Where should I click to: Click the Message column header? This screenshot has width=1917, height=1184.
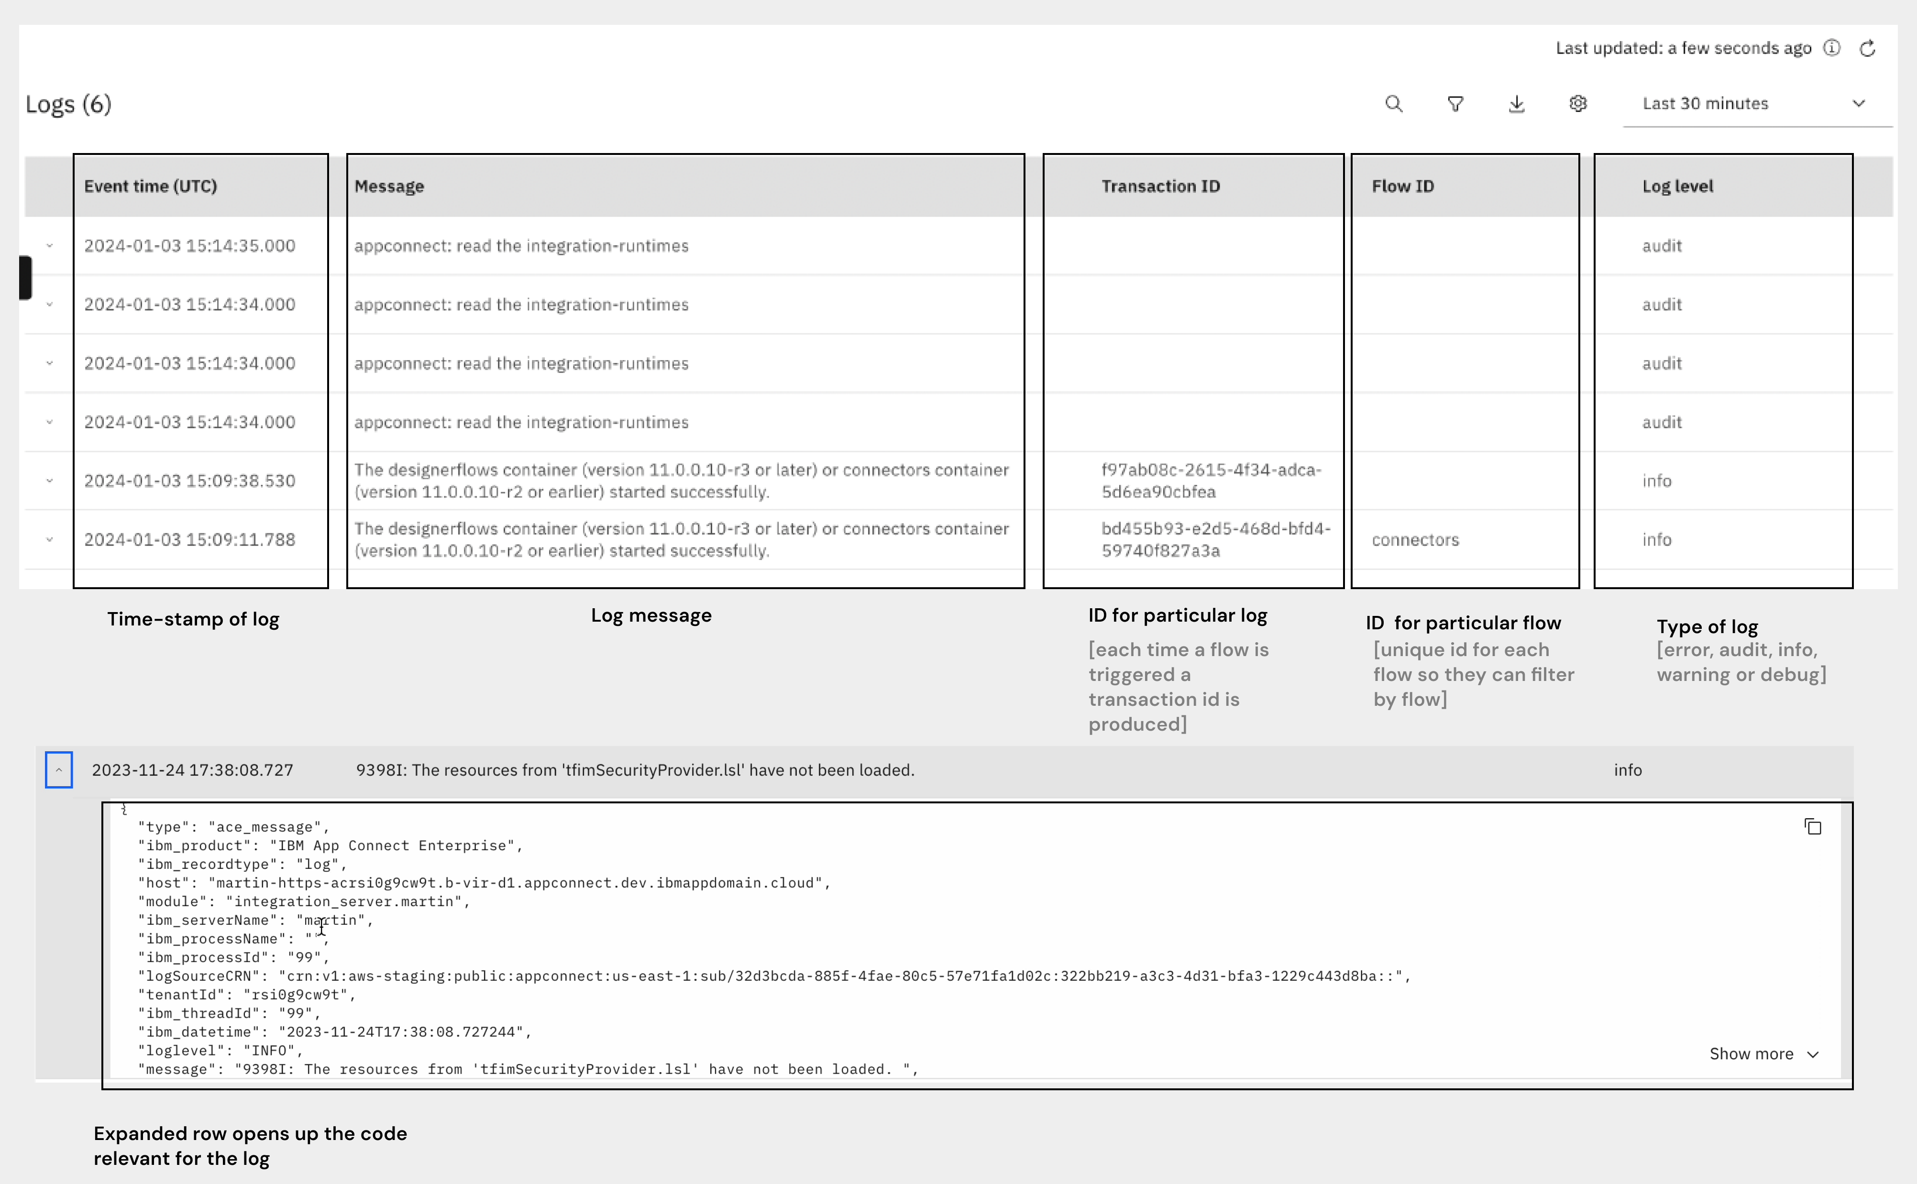[x=389, y=186]
